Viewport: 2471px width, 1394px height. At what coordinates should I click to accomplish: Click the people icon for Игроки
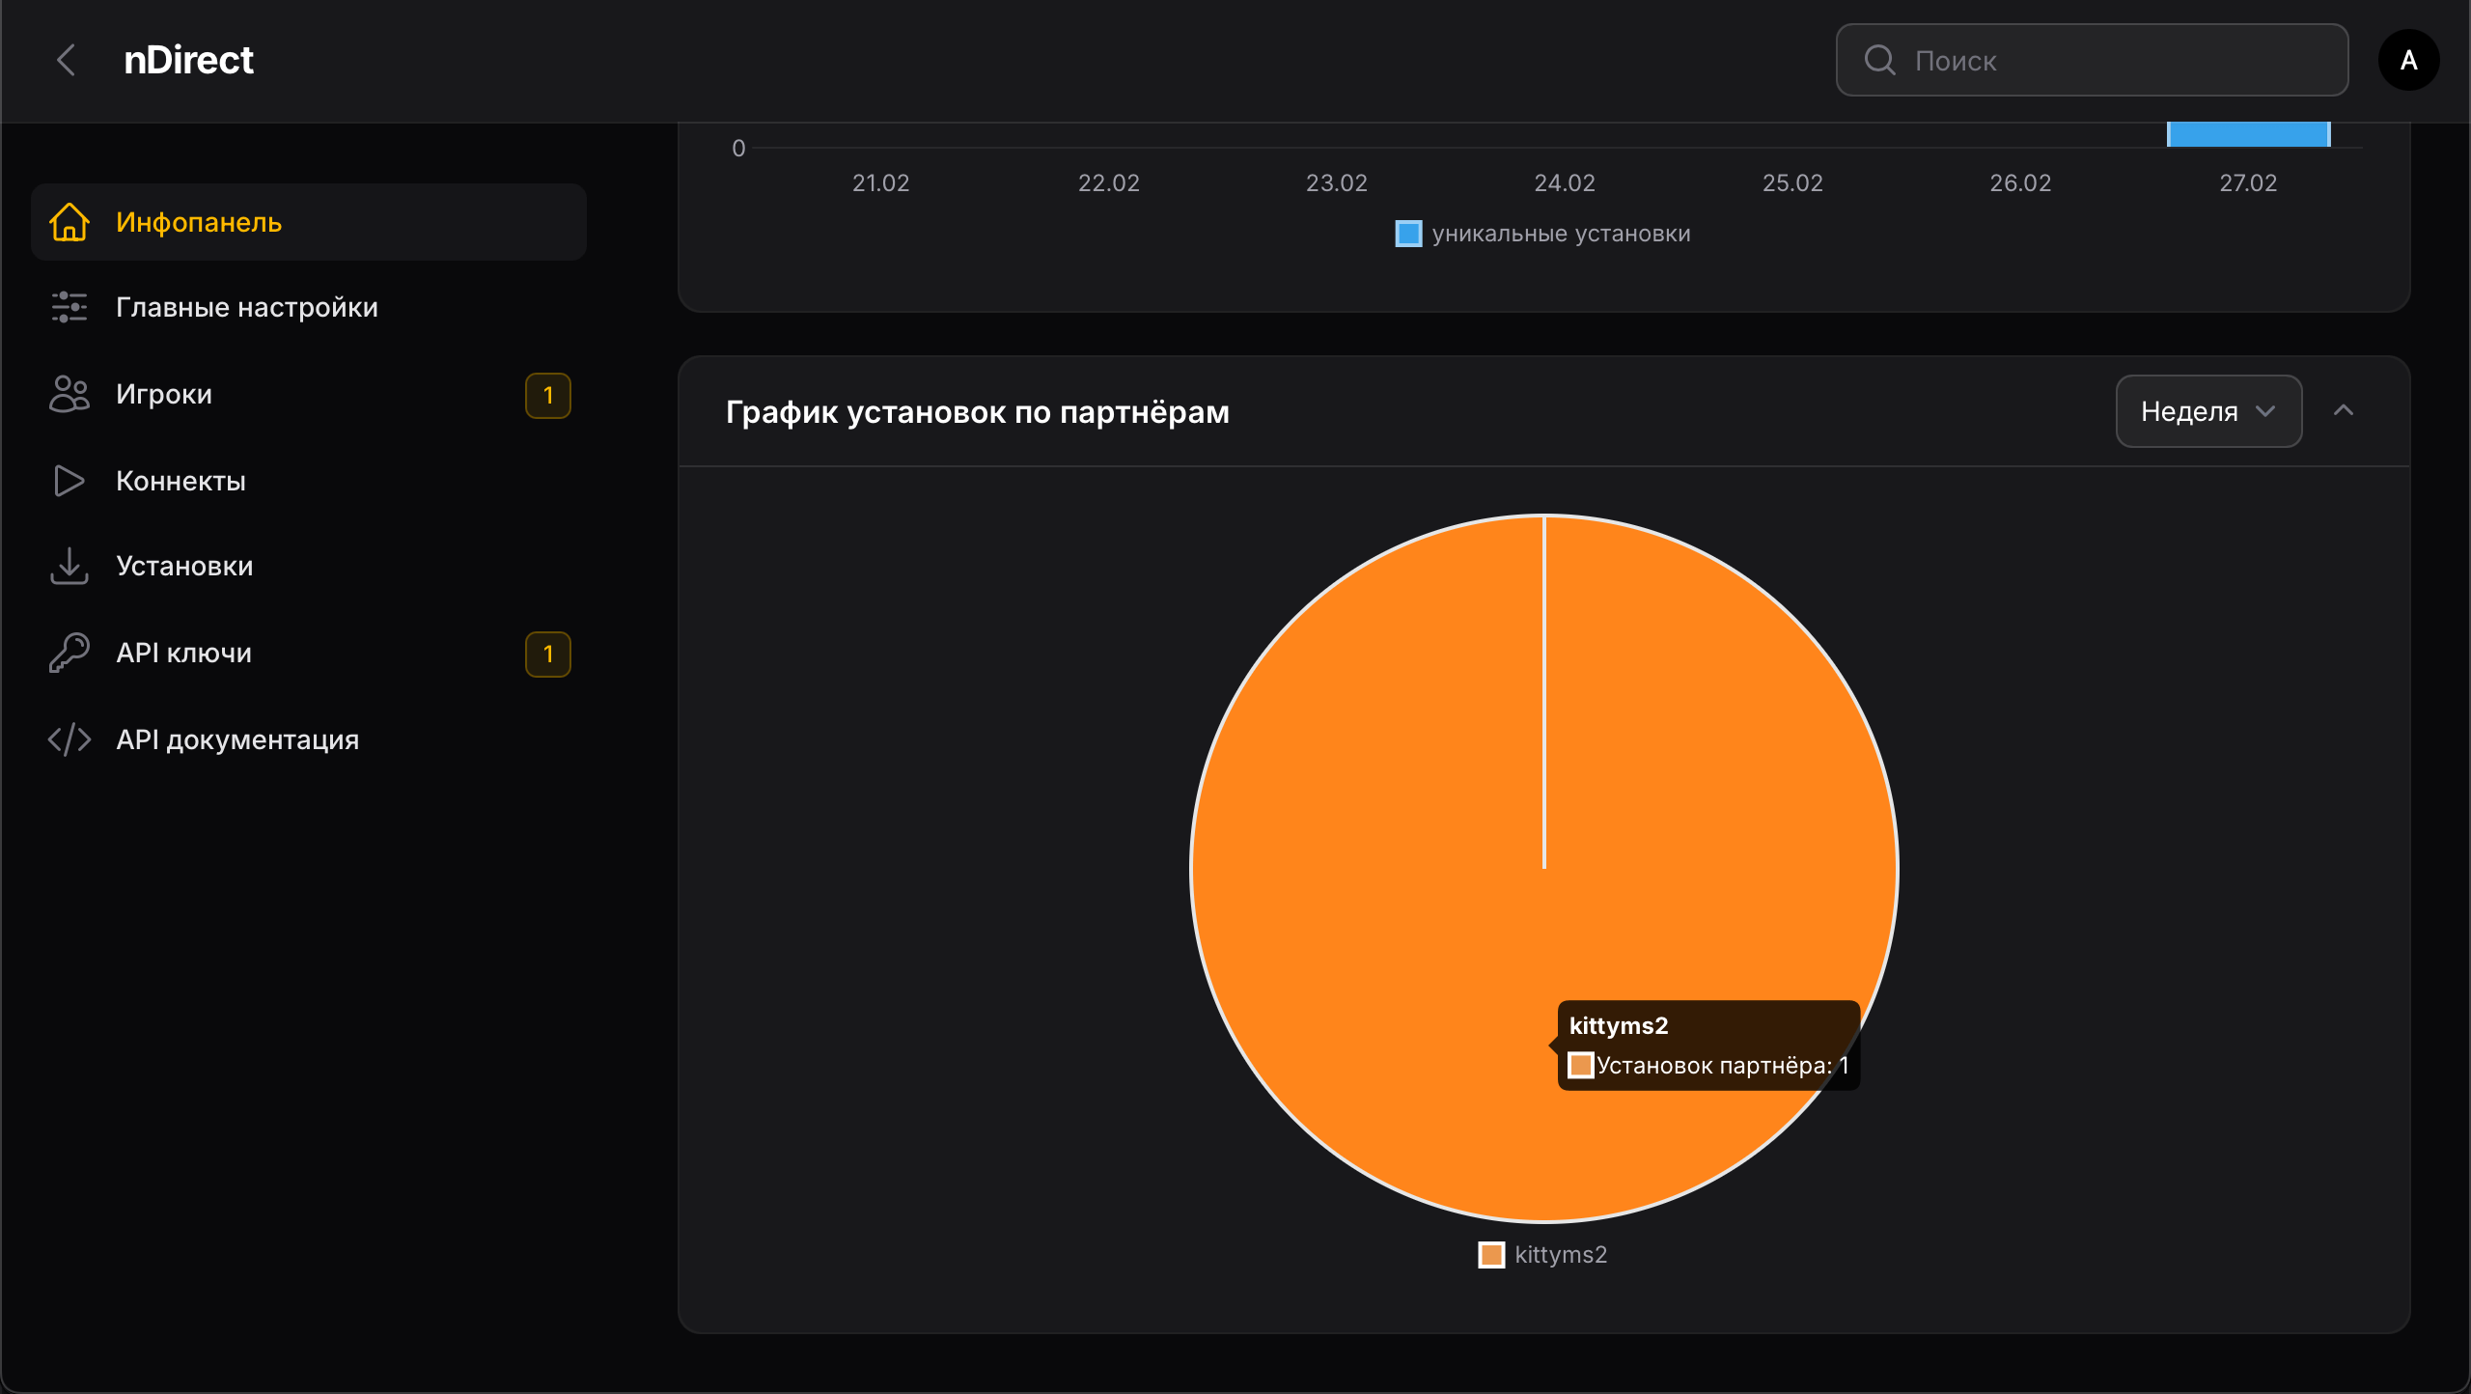click(69, 394)
